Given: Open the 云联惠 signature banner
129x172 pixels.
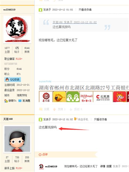Looking at the screenshot, I should pyautogui.click(x=103, y=97).
